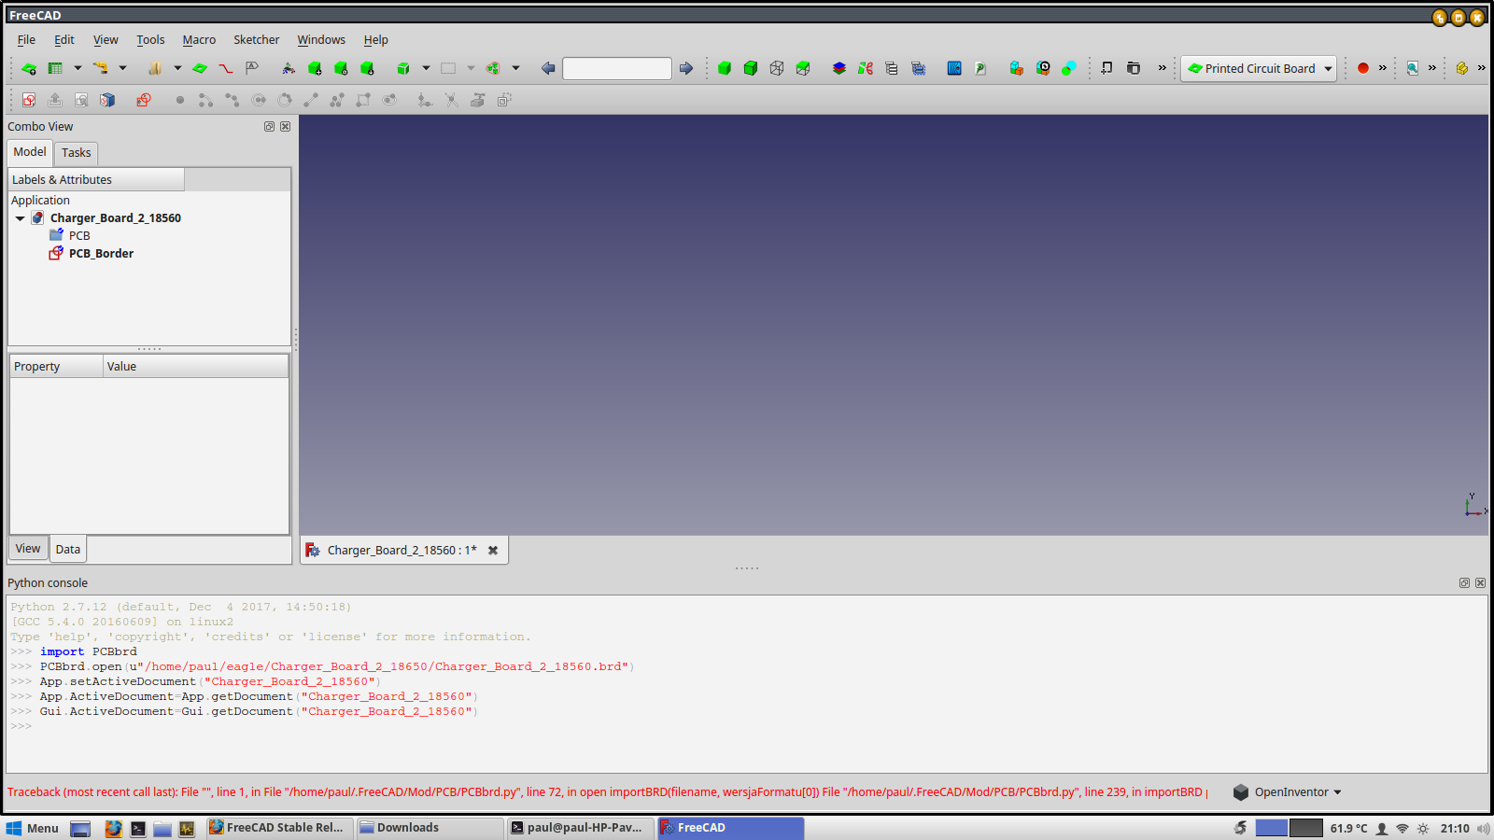Open the drill tool dropdown arrow
The image size is (1494, 840).
click(x=122, y=68)
